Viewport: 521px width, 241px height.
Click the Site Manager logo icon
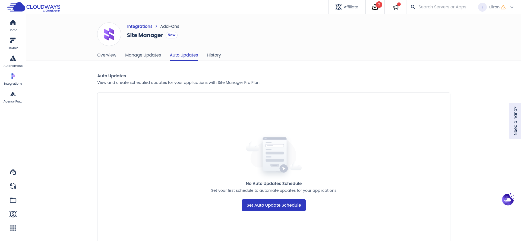pyautogui.click(x=109, y=34)
